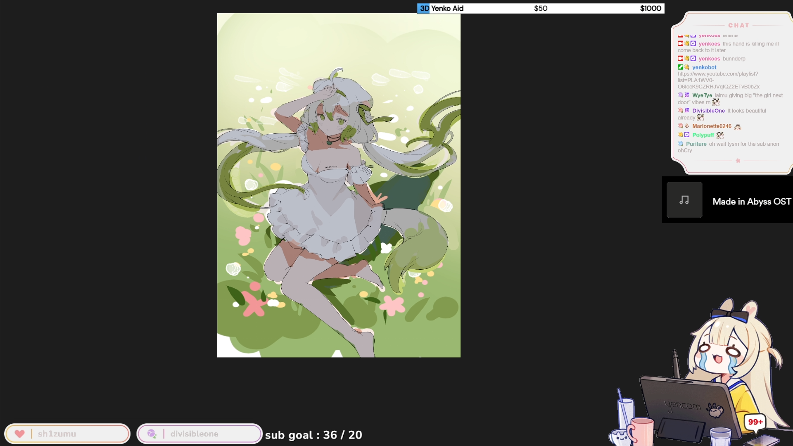Click the 99+ notification bubble
Screen dimensions: 793x446
tap(755, 422)
